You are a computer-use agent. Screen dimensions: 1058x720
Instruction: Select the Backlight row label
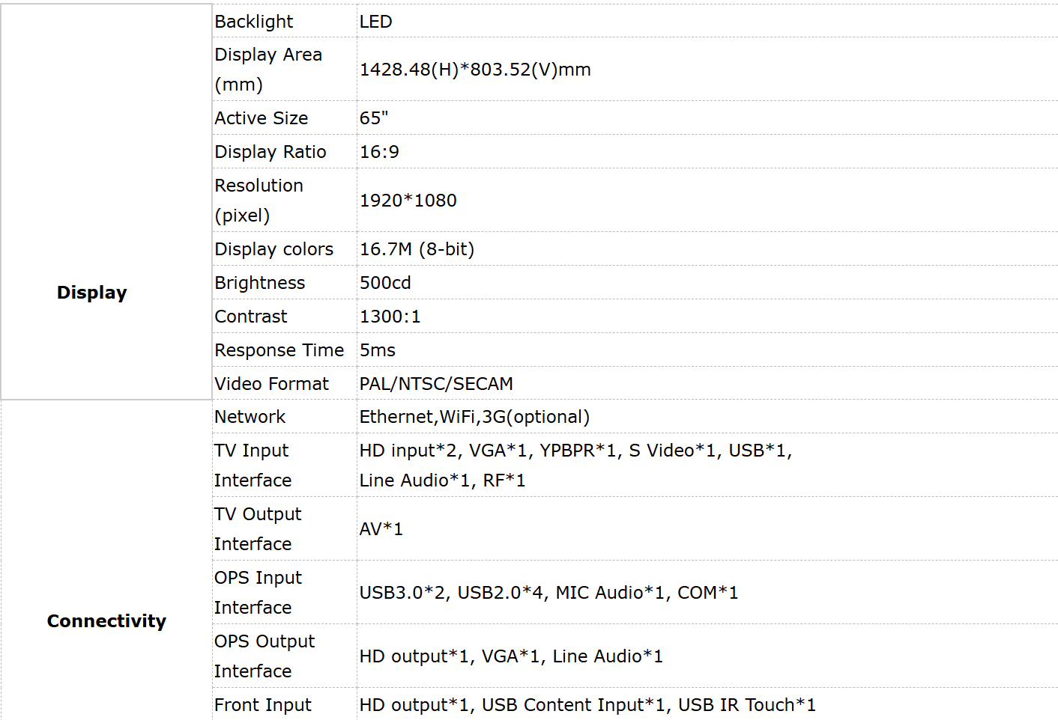[254, 22]
